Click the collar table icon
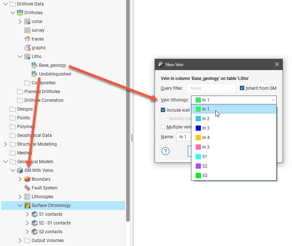Image resolution: width=292 pixels, height=246 pixels. (27, 22)
